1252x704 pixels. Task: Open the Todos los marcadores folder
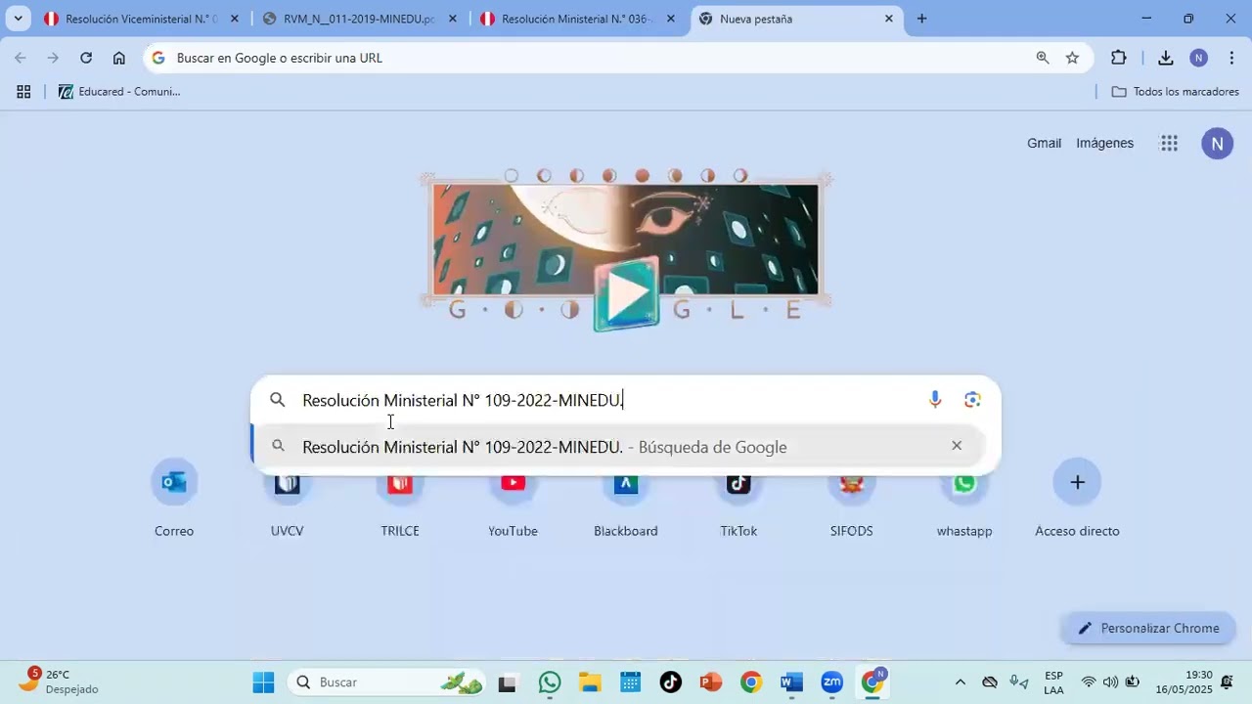point(1176,92)
